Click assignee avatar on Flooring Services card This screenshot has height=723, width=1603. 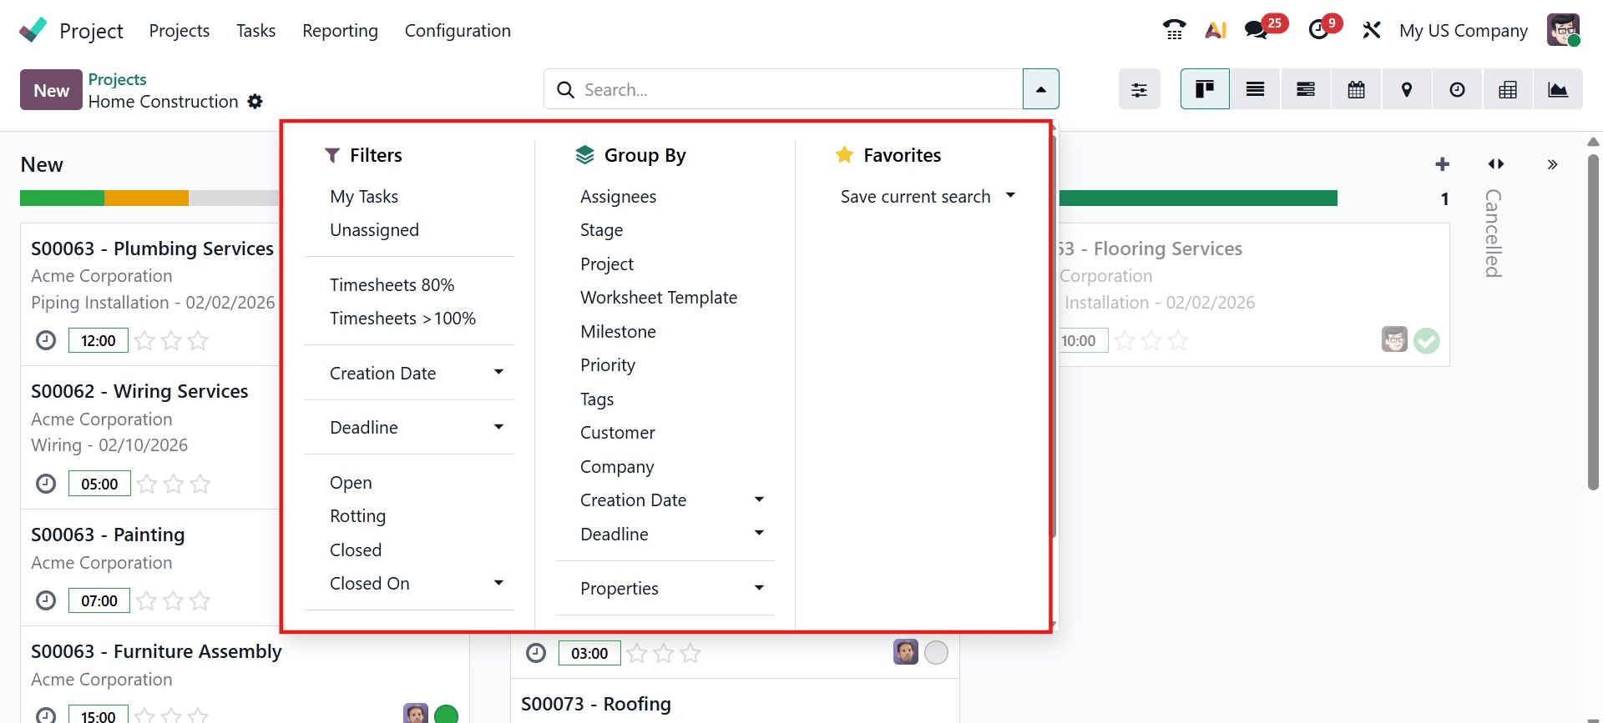[1394, 339]
